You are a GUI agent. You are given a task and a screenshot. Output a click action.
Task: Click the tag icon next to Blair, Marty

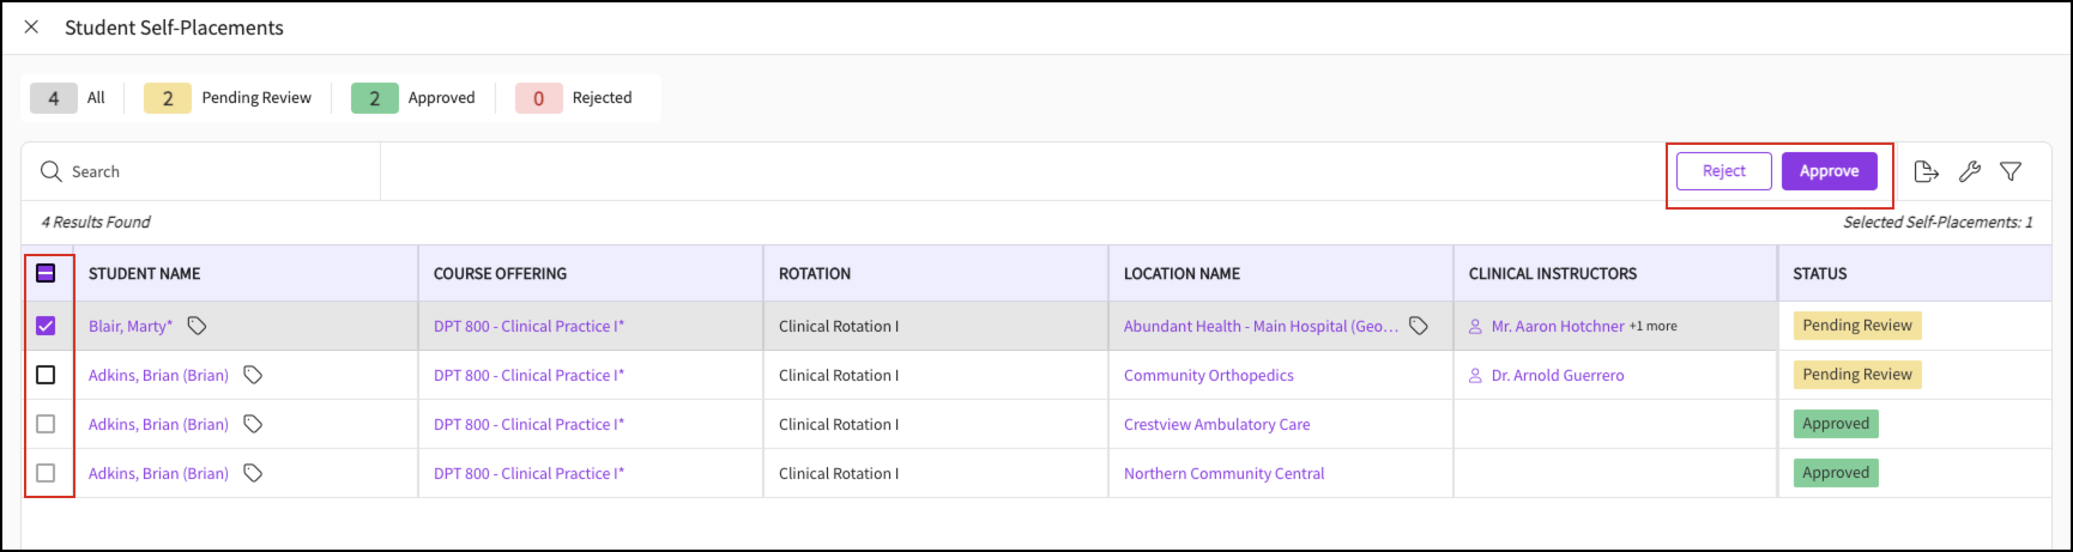point(197,326)
